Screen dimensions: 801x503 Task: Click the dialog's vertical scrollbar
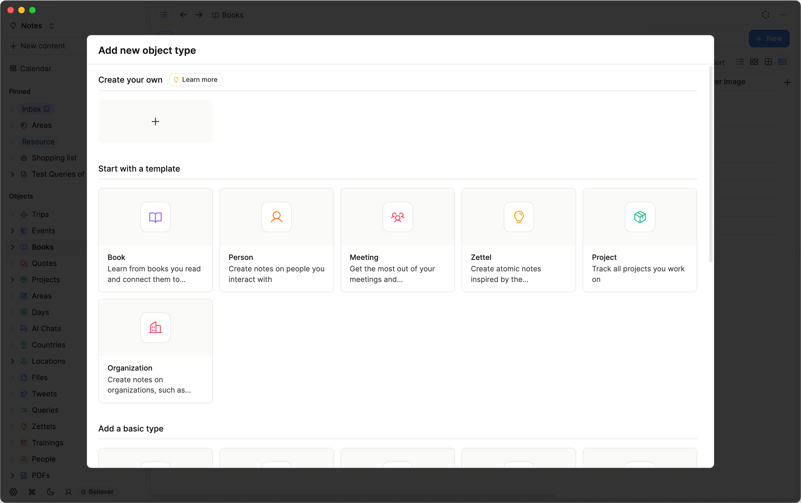pos(711,164)
